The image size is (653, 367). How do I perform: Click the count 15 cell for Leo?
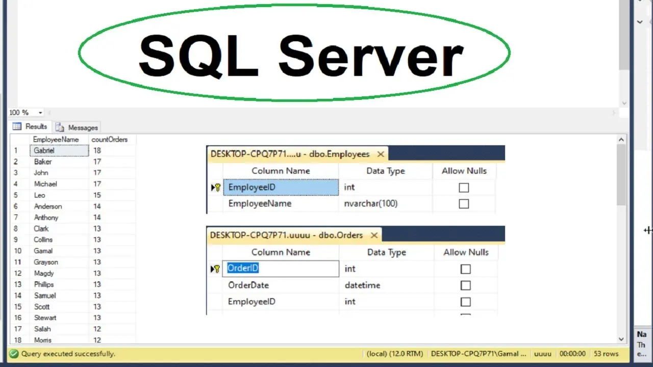click(x=112, y=195)
